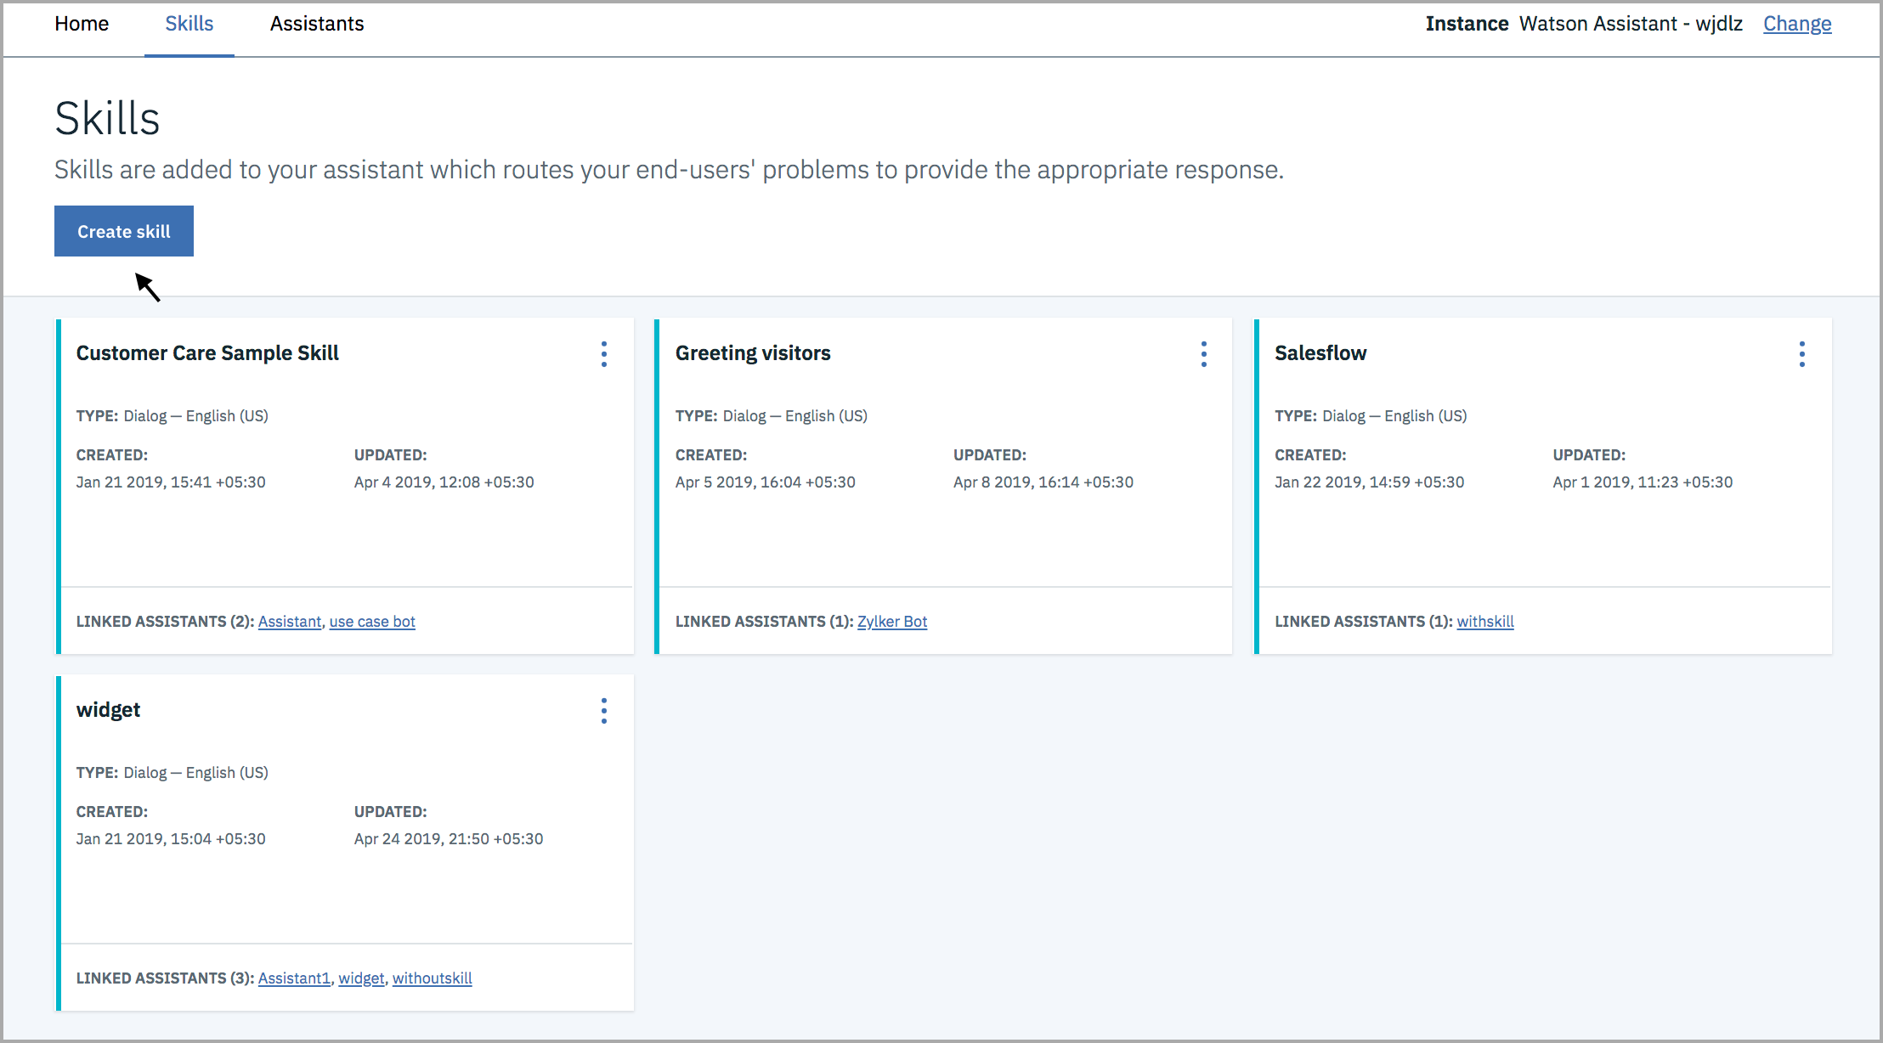
Task: Open the Salesflow card overflow menu
Action: click(x=1802, y=354)
